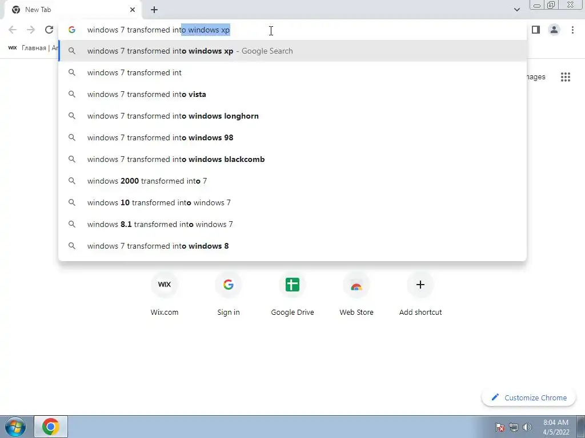Select suggestion 'windows xp - Google Search'
The height and width of the screenshot is (438, 585).
point(292,51)
